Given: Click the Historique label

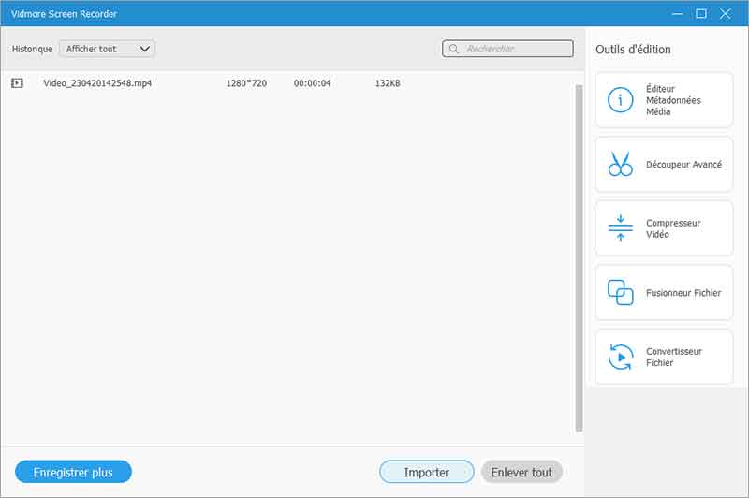Looking at the screenshot, I should [32, 49].
